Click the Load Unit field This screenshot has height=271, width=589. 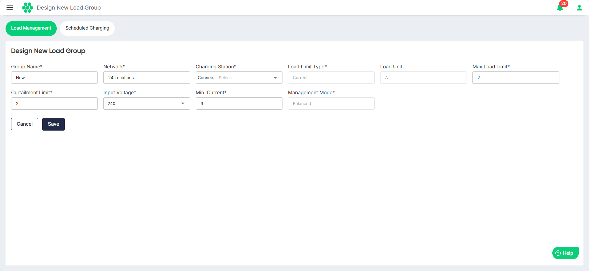[x=423, y=78]
